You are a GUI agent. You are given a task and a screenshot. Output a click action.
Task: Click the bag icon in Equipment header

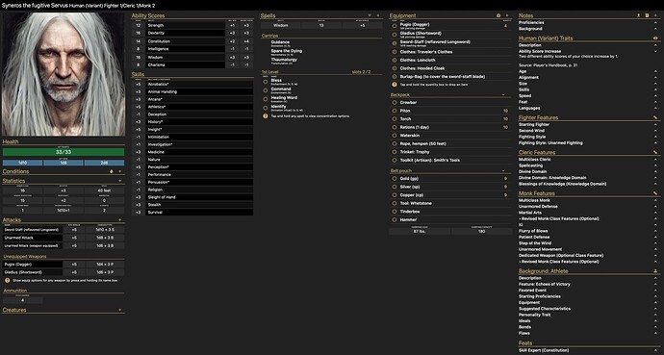(x=498, y=15)
